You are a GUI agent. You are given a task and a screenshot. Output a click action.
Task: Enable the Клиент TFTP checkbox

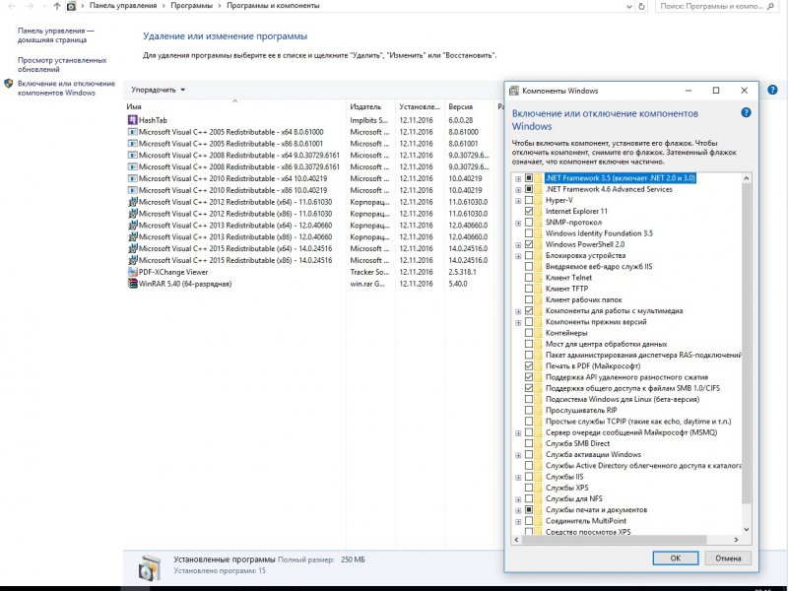(529, 289)
